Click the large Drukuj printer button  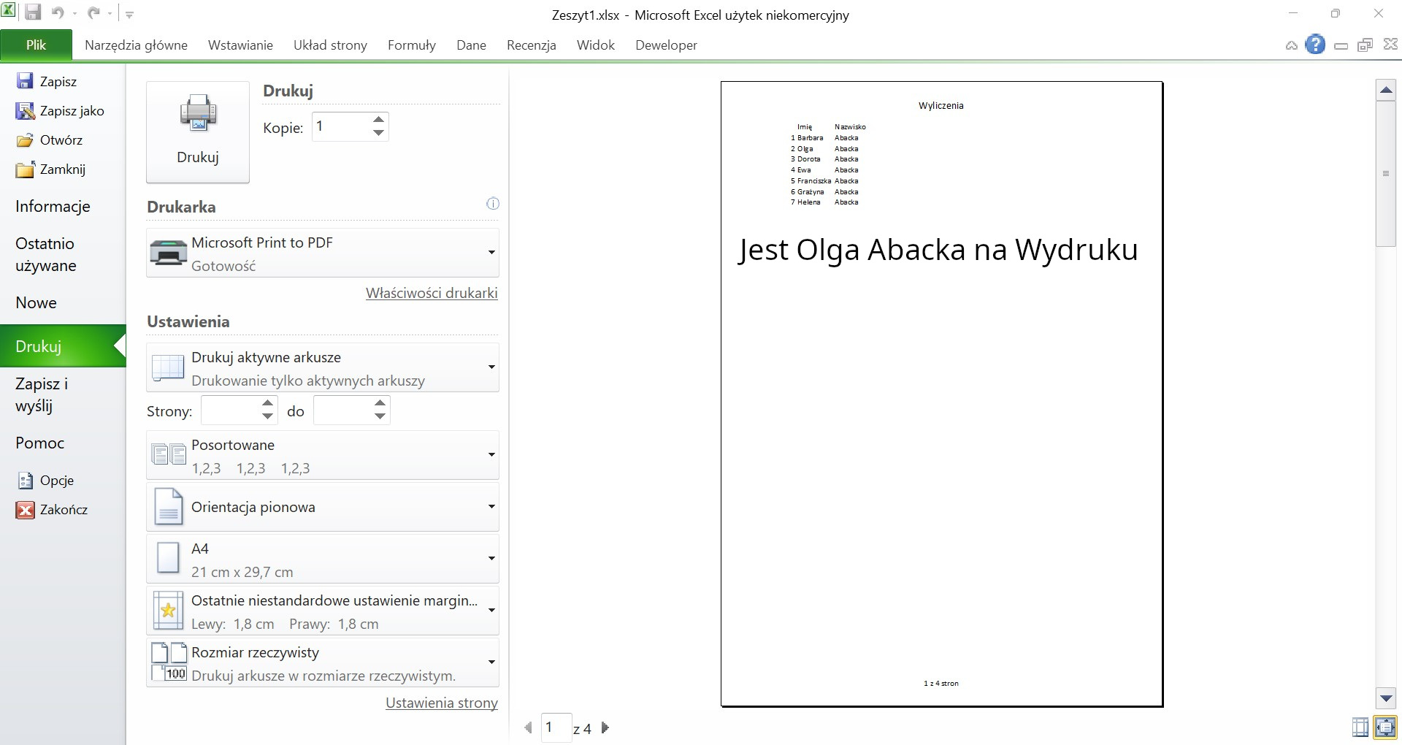[x=198, y=131]
